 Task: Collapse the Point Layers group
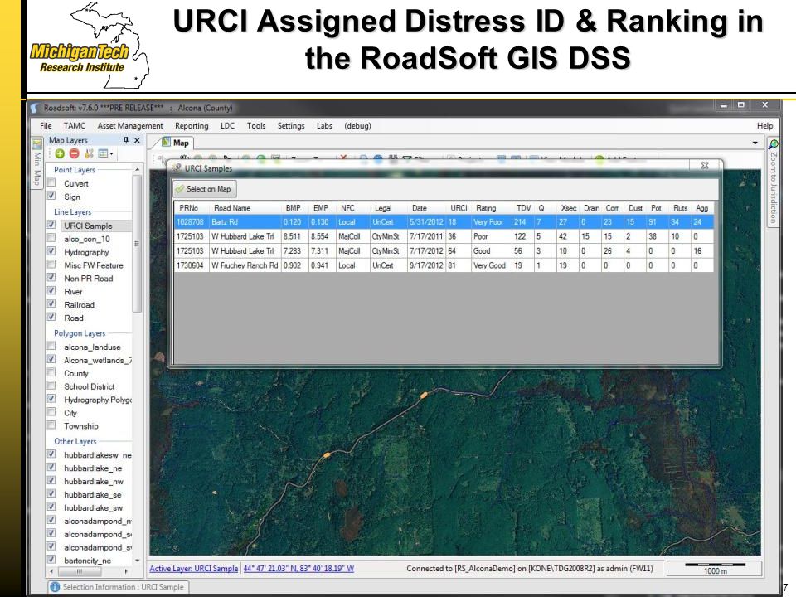[x=75, y=169]
